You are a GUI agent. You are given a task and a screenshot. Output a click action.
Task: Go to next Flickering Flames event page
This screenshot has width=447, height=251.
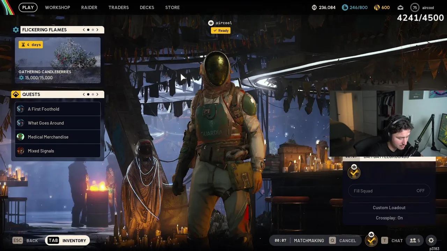97,30
